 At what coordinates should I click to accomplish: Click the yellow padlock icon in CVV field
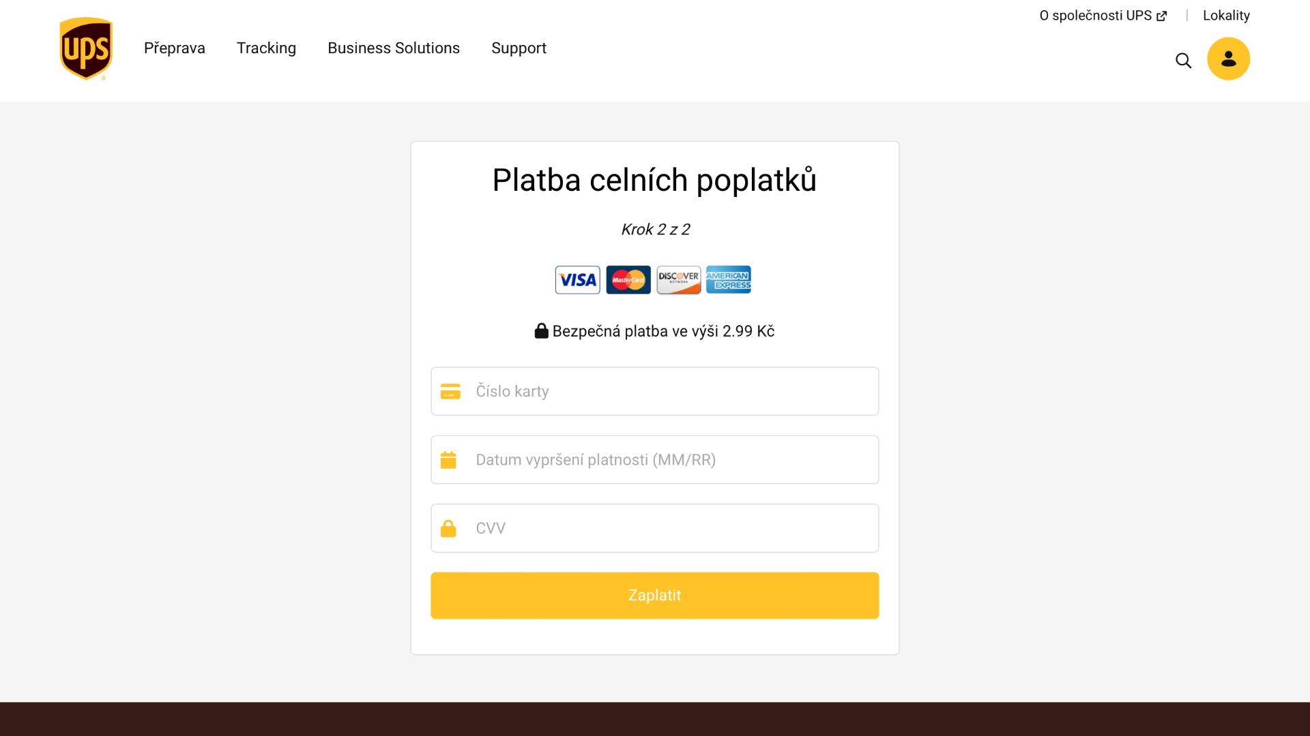coord(448,528)
